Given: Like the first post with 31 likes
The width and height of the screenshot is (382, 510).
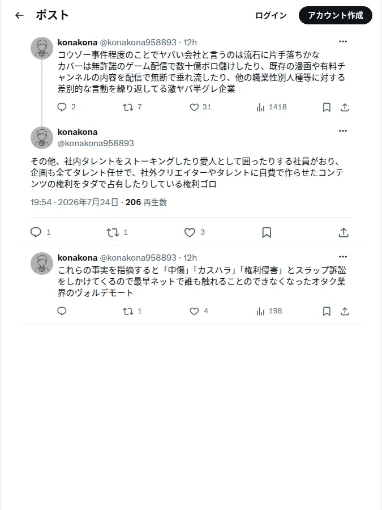Looking at the screenshot, I should 200,107.
